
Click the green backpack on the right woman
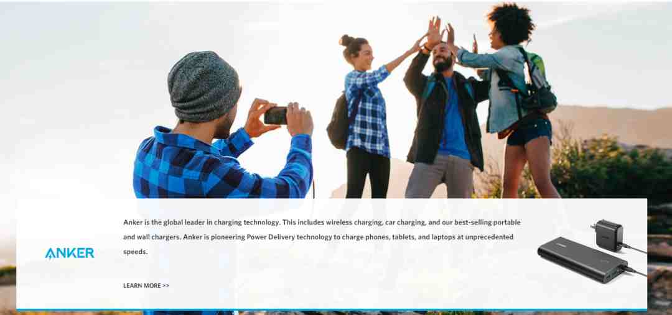pyautogui.click(x=536, y=81)
